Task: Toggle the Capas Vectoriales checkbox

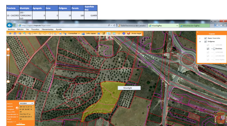Action: click(205, 38)
